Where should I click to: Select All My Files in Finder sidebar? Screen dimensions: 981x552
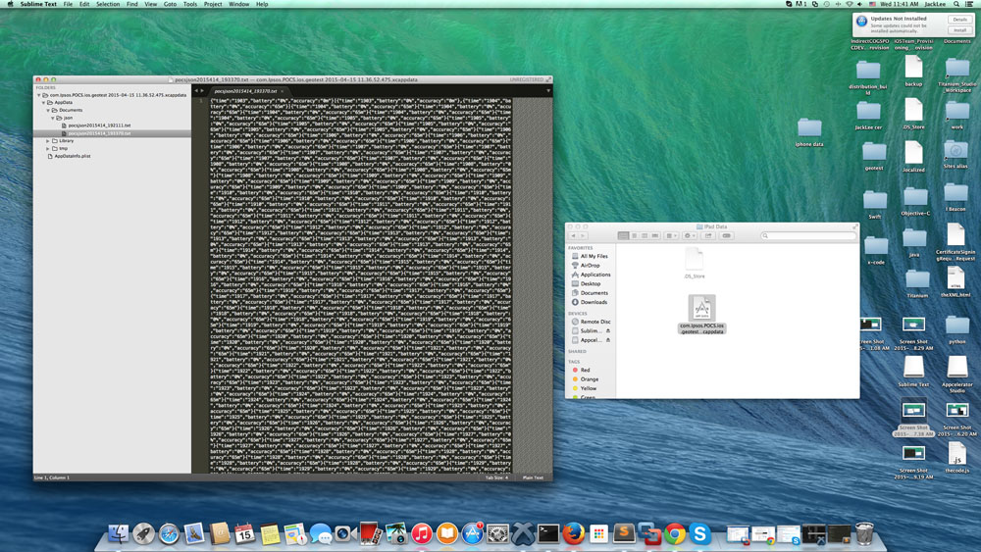click(590, 256)
